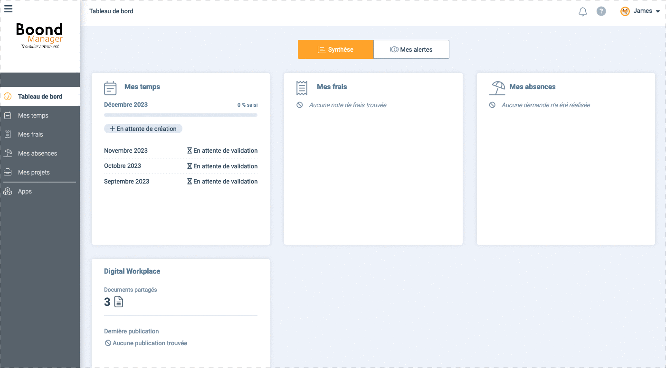
Task: Click Décembre 2023 timesheet label
Action: click(126, 104)
